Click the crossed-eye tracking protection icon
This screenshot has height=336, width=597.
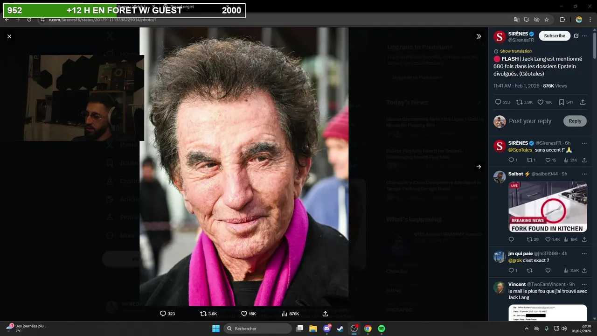point(536,20)
